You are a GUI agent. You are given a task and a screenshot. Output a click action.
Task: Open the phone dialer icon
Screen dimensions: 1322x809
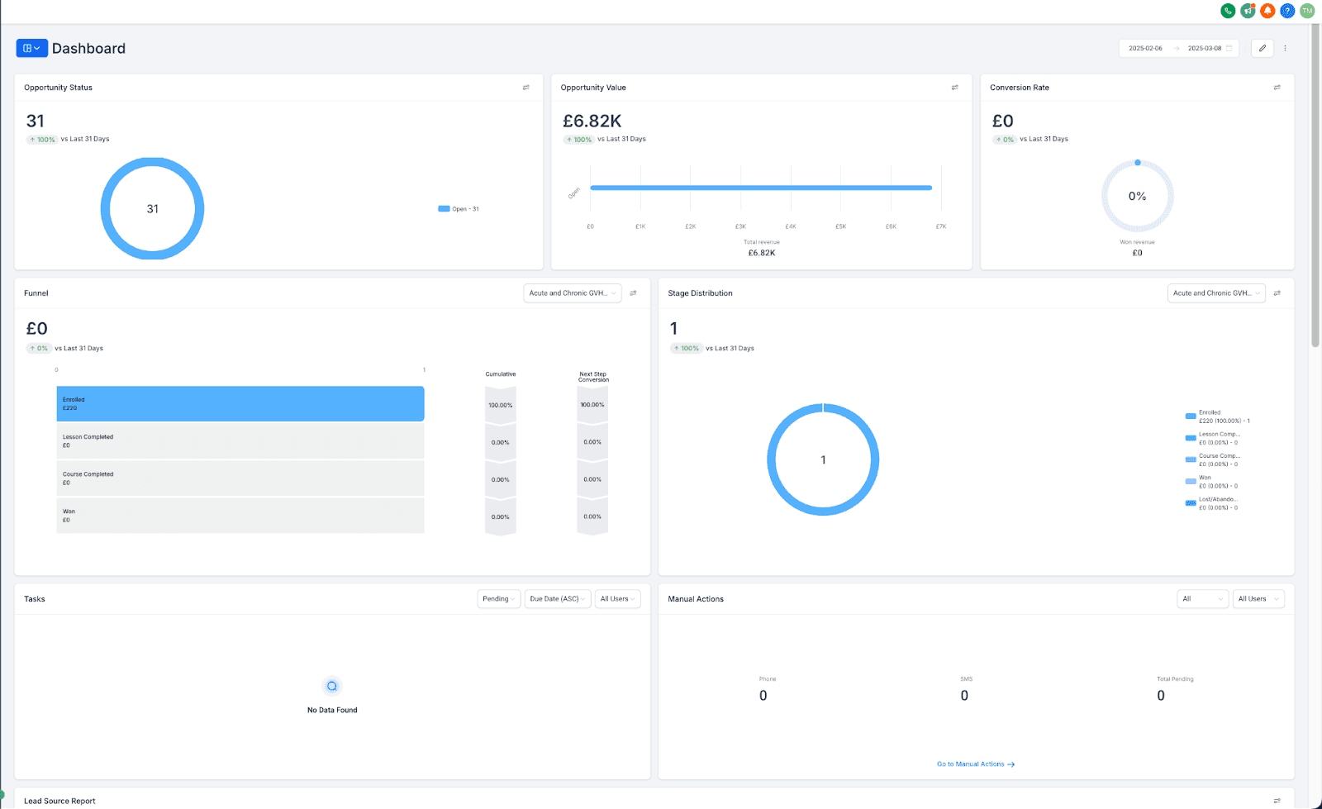point(1228,11)
